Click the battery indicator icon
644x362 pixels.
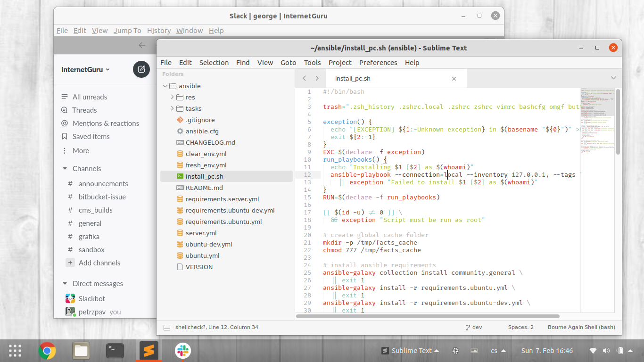coord(620,351)
